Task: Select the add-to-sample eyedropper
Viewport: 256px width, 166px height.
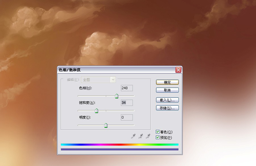Action: coord(140,136)
